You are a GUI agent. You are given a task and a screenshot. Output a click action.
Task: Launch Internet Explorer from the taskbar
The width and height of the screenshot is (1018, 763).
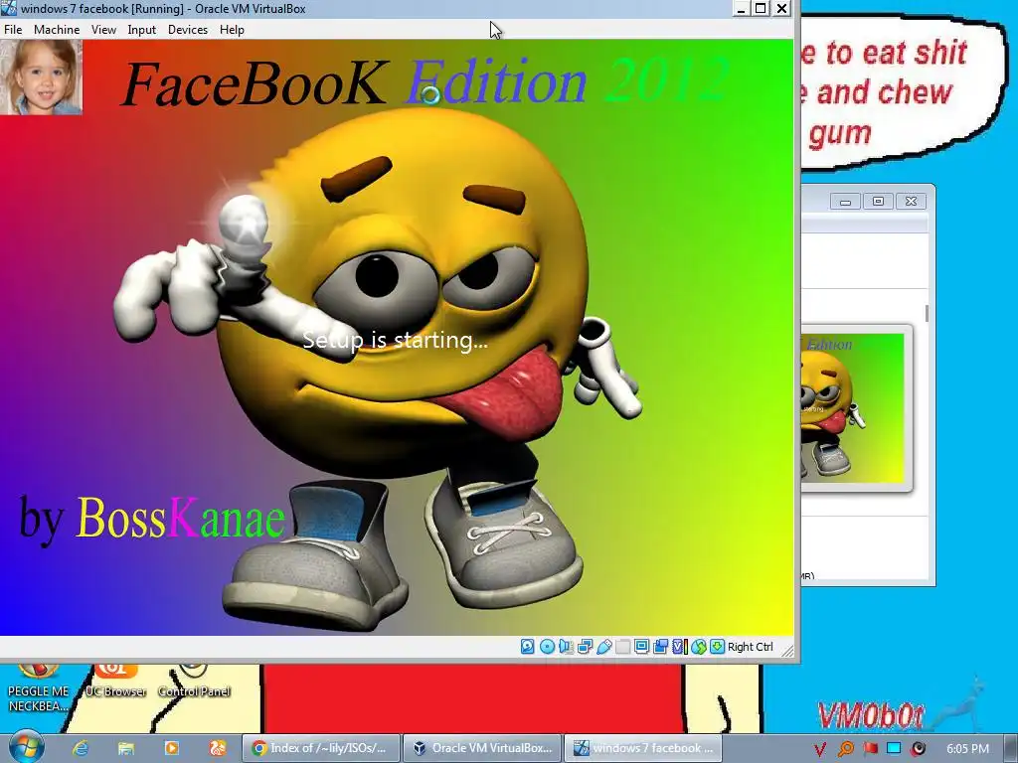(81, 748)
